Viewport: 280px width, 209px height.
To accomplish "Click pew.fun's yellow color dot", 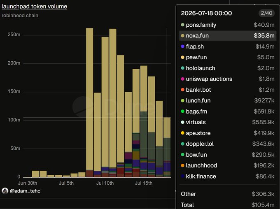I will (x=182, y=57).
